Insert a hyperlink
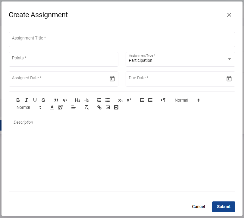This screenshot has height=218, width=244. click(99, 107)
